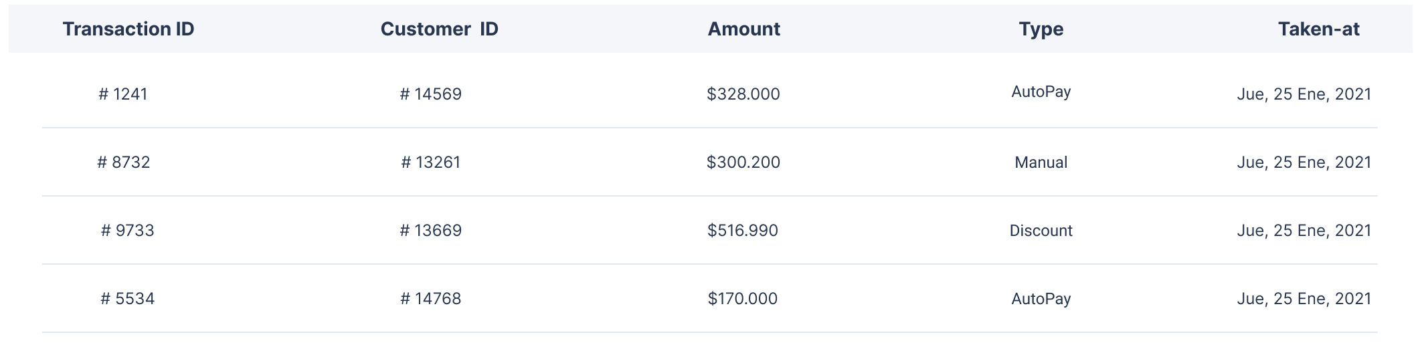Click the Taken-at column header

point(1319,29)
